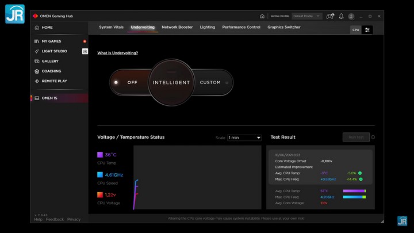Switch undervolting to CUSTOM mode
Image resolution: width=414 pixels, height=233 pixels.
210,82
